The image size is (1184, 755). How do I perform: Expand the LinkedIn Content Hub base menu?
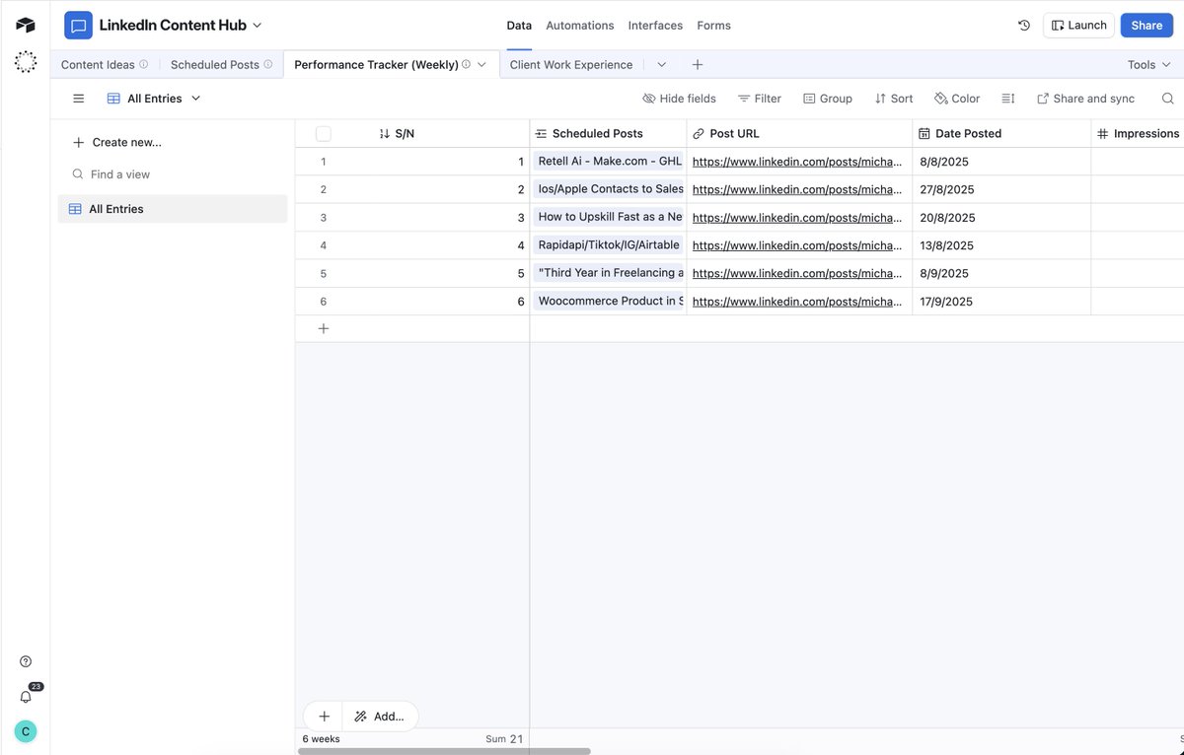click(258, 26)
